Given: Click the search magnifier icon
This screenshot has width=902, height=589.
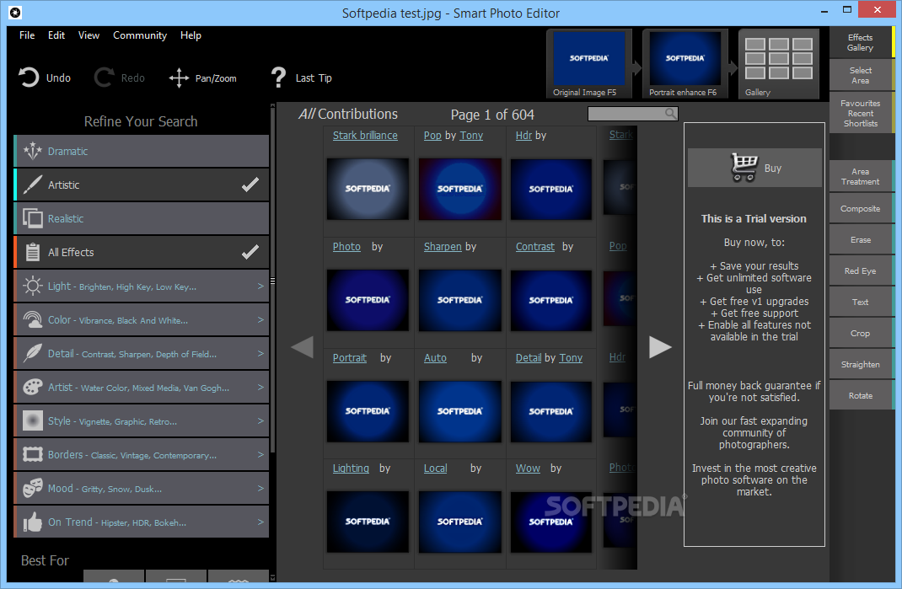Looking at the screenshot, I should [671, 113].
